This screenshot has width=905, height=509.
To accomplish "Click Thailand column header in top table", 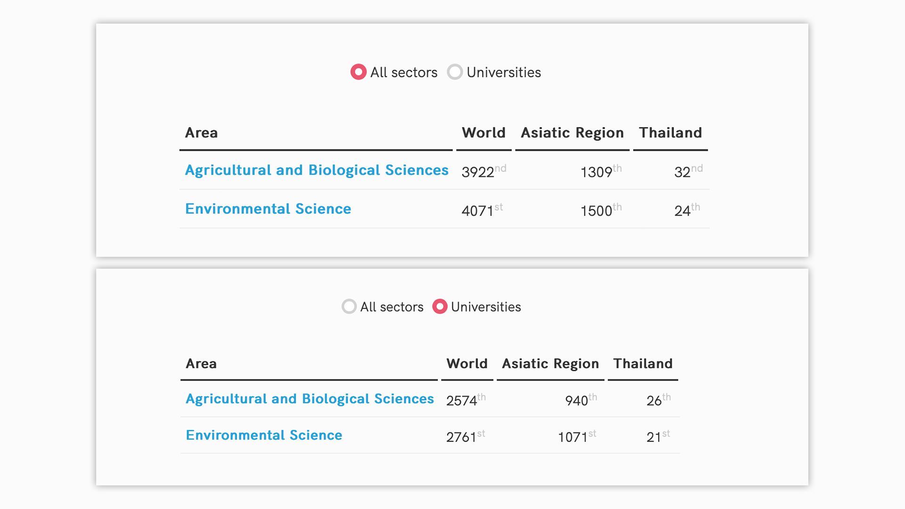I will click(x=670, y=133).
